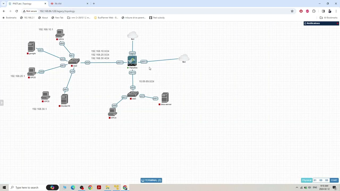The height and width of the screenshot is (191, 340).
Task: Open the Bookmarks bookmark
Action: tap(9, 18)
